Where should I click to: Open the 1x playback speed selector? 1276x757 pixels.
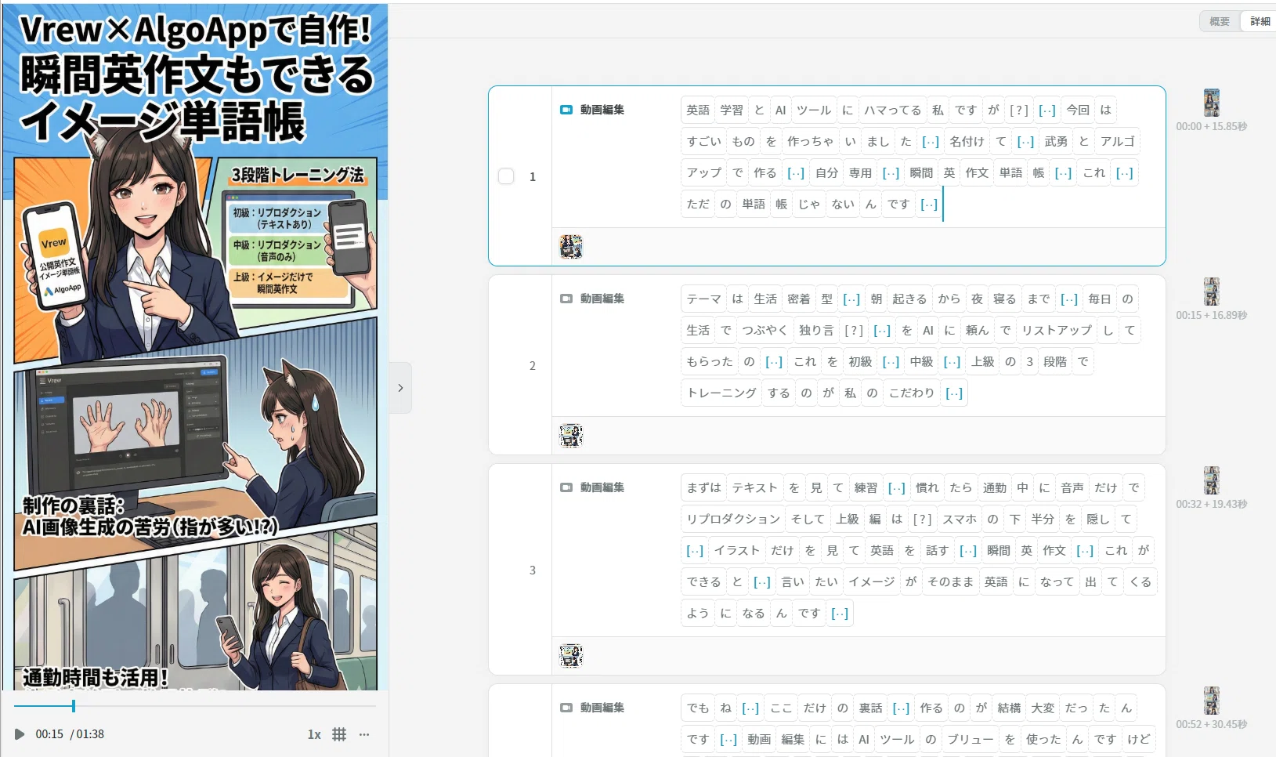click(x=314, y=734)
